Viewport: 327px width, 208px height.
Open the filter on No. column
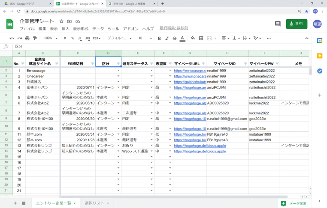pos(23,64)
